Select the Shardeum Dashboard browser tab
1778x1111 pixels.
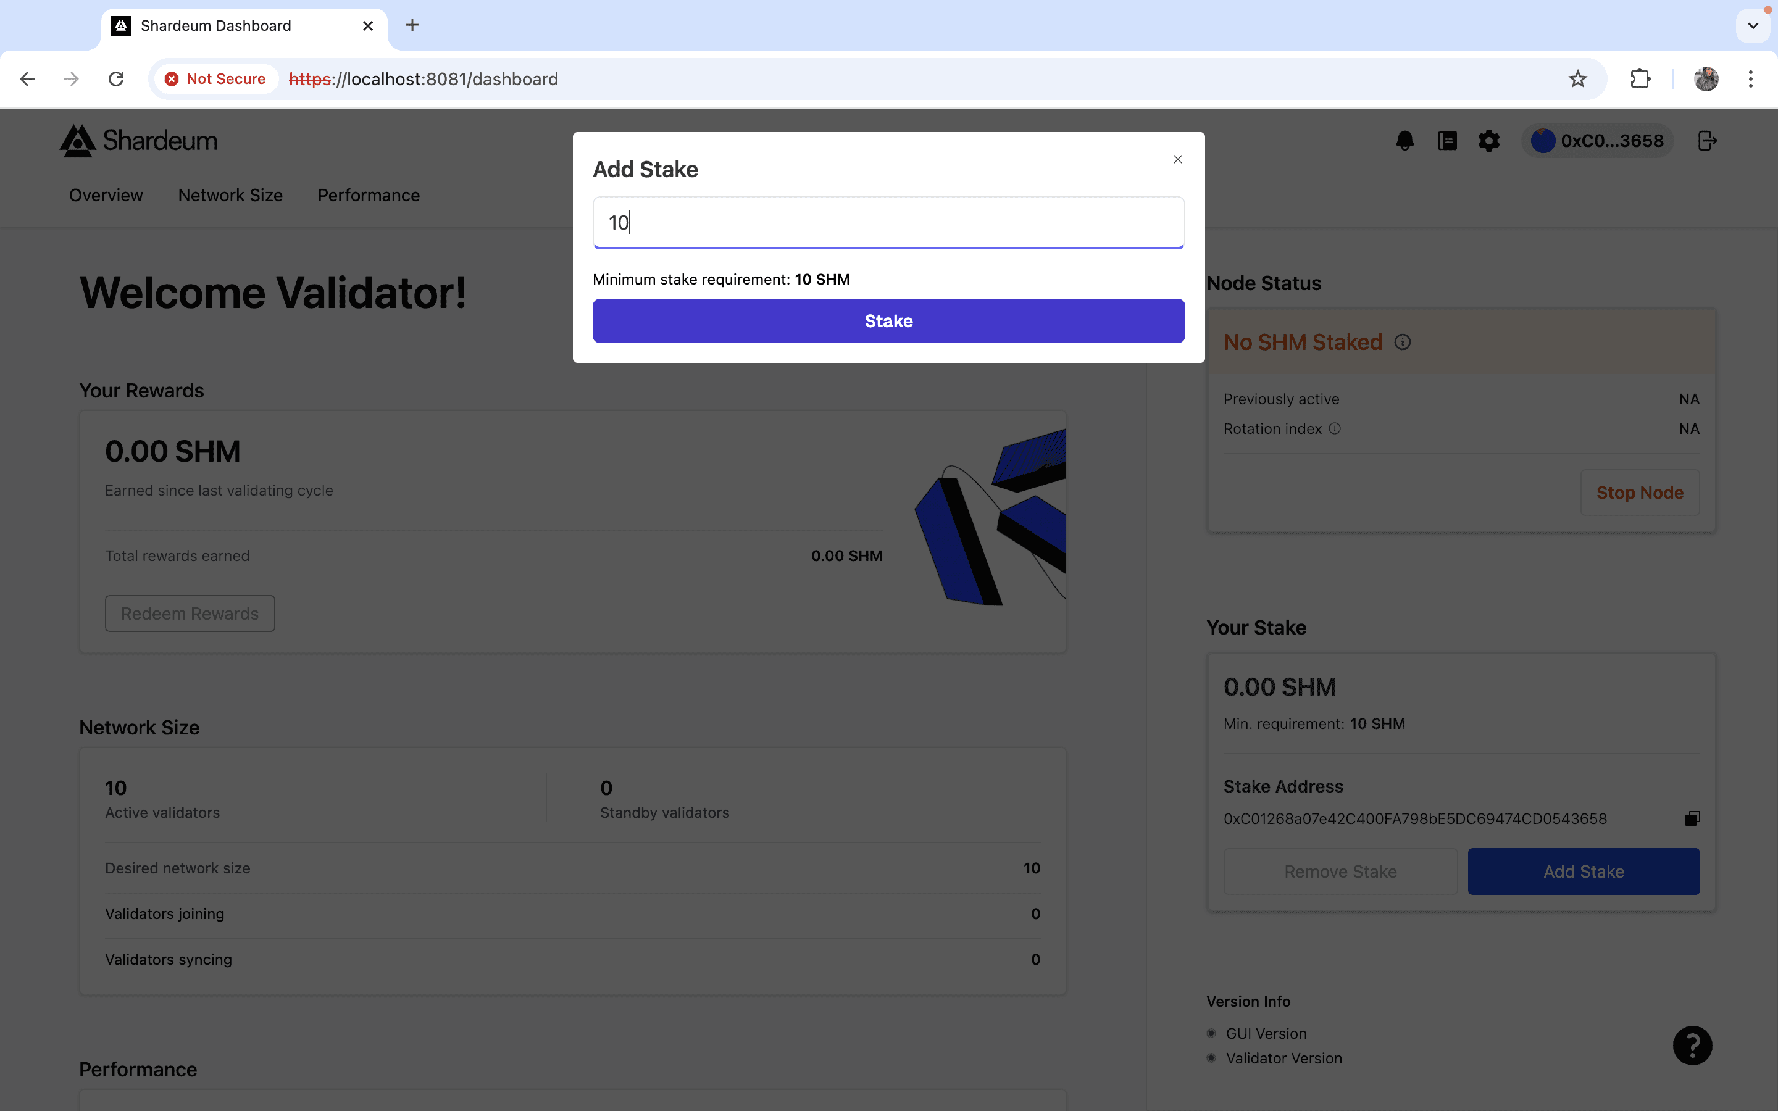point(244,26)
